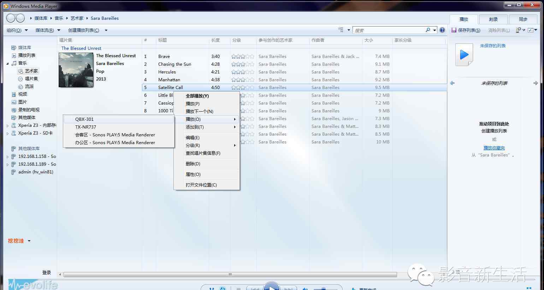Click the 登录 button
The width and height of the screenshot is (544, 290).
coord(47,272)
